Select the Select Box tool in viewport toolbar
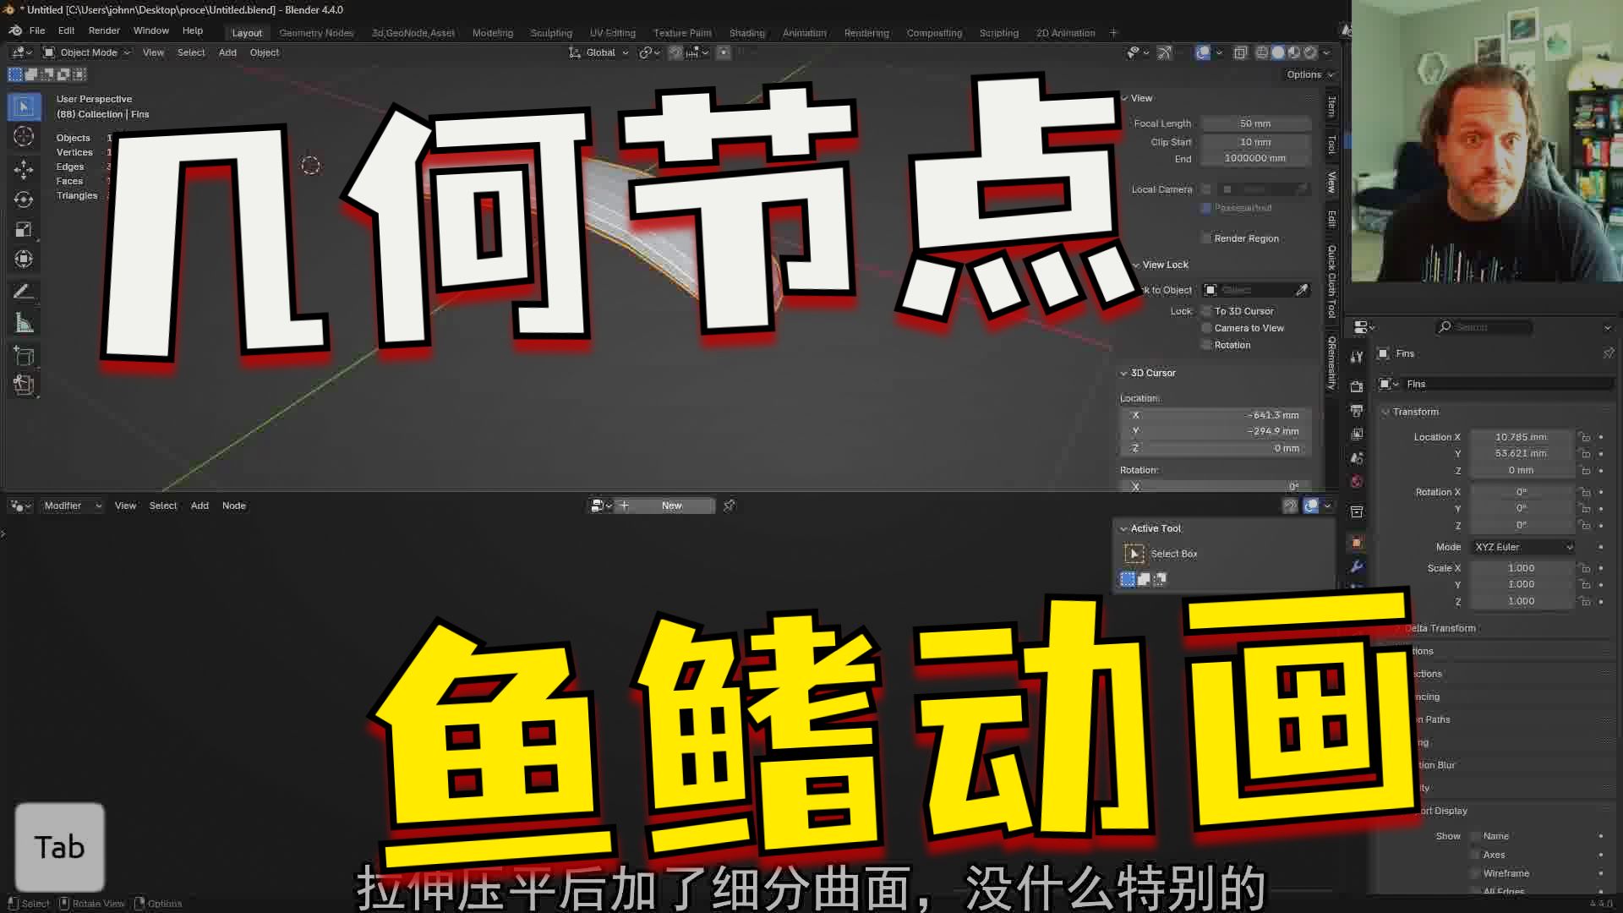Viewport: 1623px width, 913px height. tap(24, 107)
